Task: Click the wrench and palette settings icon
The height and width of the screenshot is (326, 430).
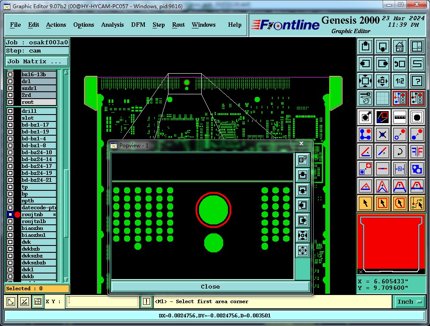Action: 365,98
